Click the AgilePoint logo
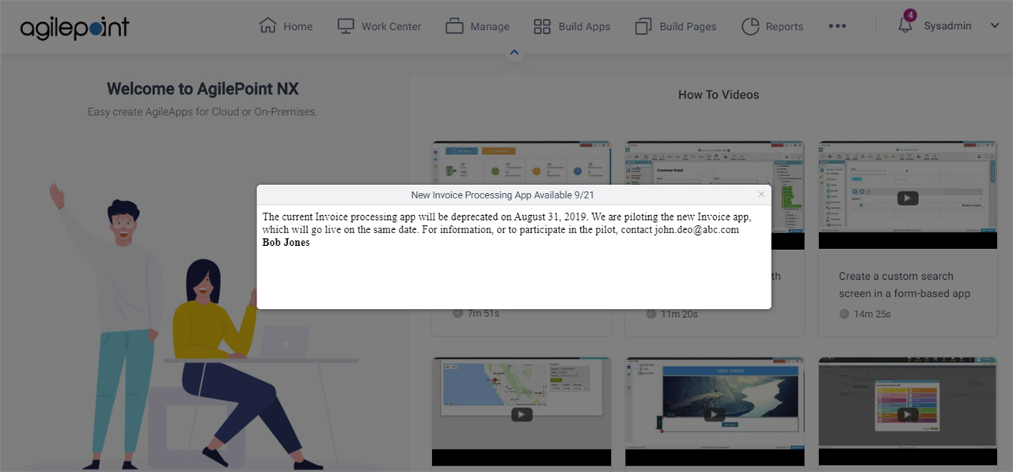This screenshot has width=1013, height=472. click(74, 28)
